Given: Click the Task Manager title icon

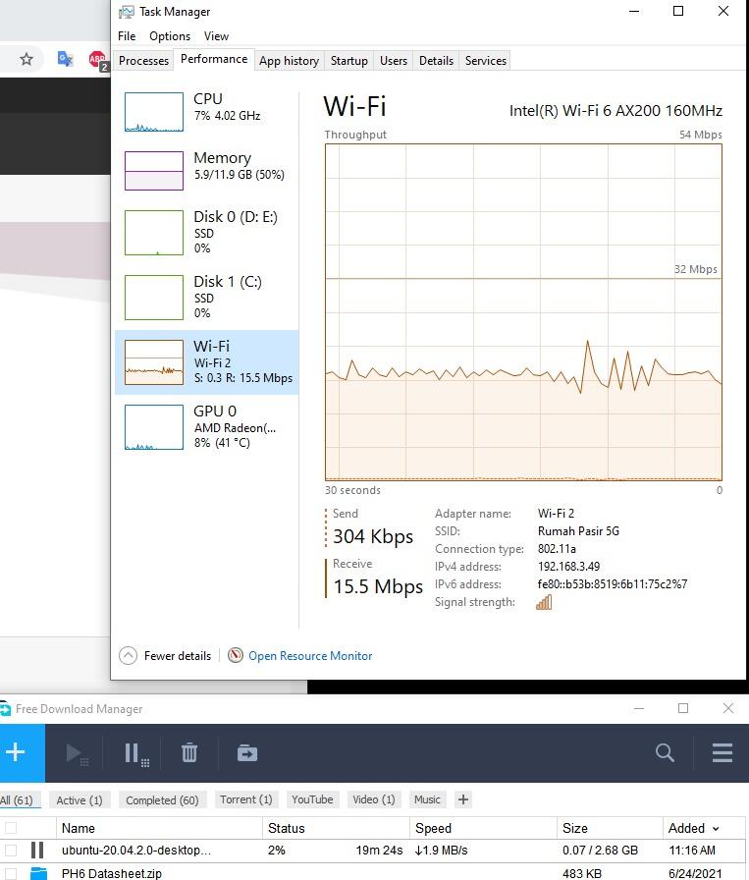Looking at the screenshot, I should tap(127, 12).
